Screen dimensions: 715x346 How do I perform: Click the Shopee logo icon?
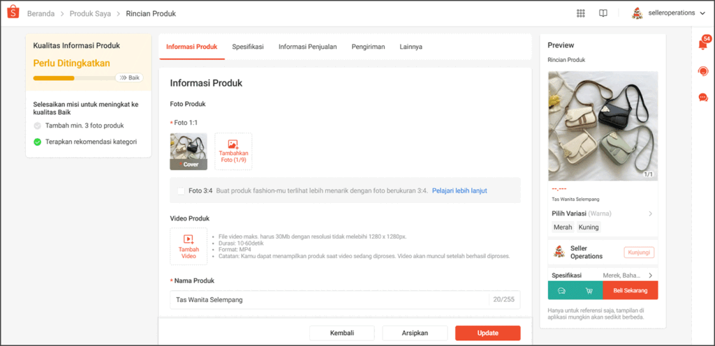click(13, 13)
